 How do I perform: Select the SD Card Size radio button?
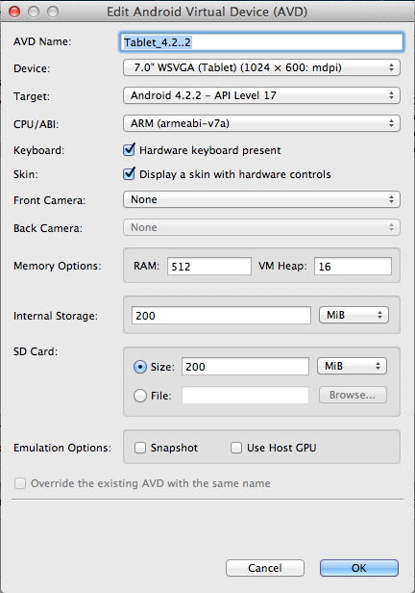pos(140,367)
